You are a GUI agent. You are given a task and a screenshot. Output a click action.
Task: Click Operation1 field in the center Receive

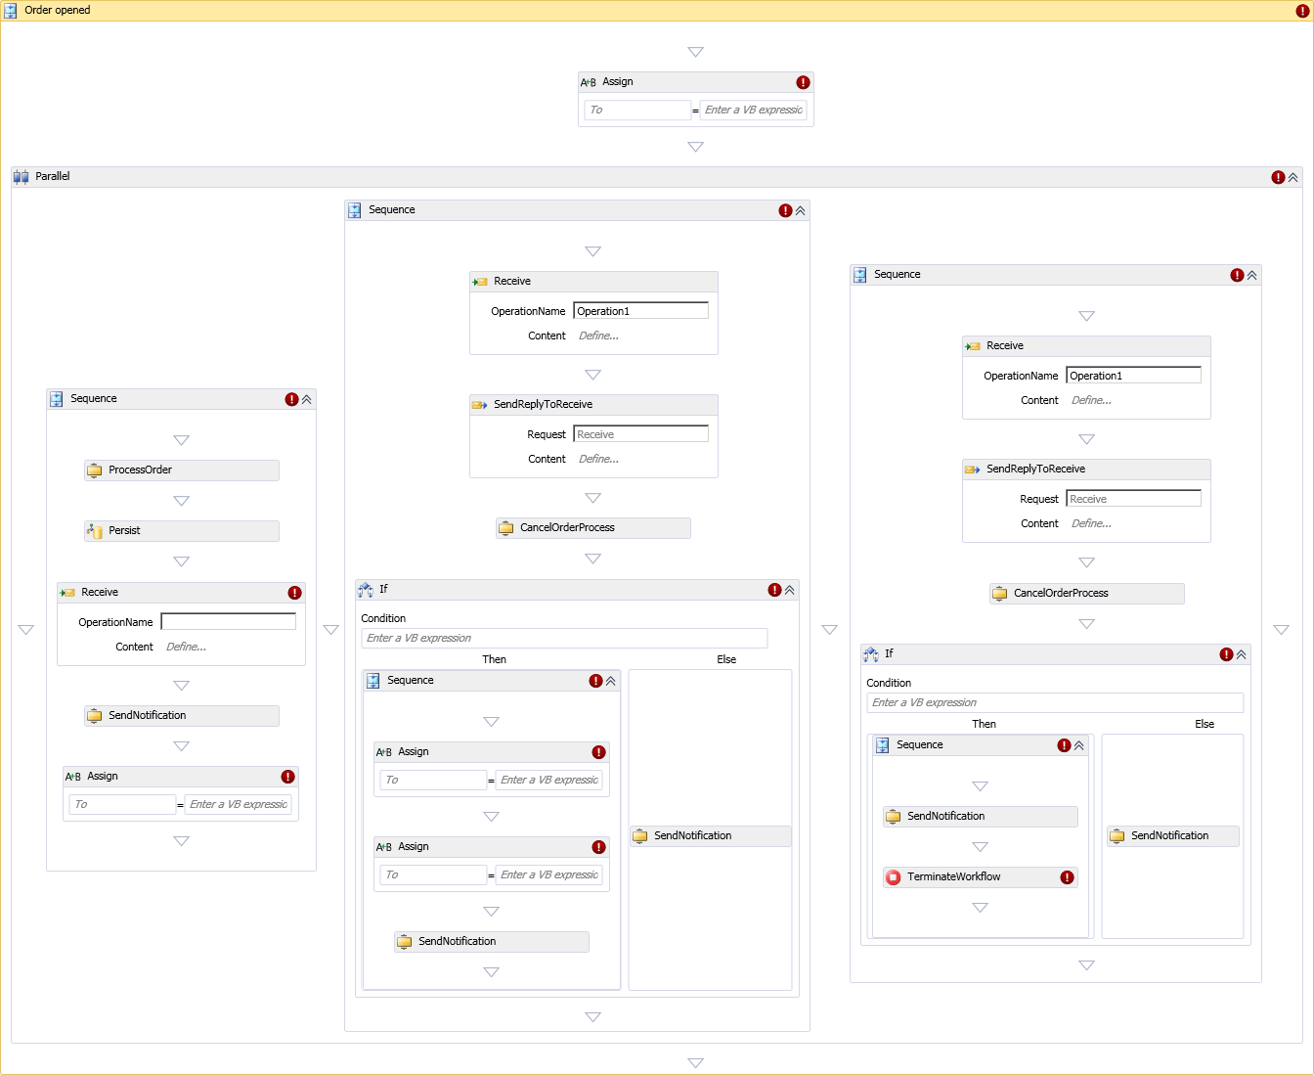pyautogui.click(x=641, y=310)
